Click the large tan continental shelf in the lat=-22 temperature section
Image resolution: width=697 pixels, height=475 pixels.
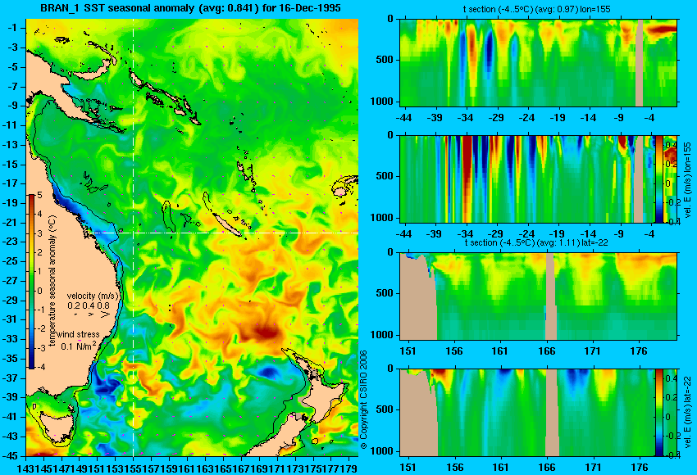pos(418,296)
